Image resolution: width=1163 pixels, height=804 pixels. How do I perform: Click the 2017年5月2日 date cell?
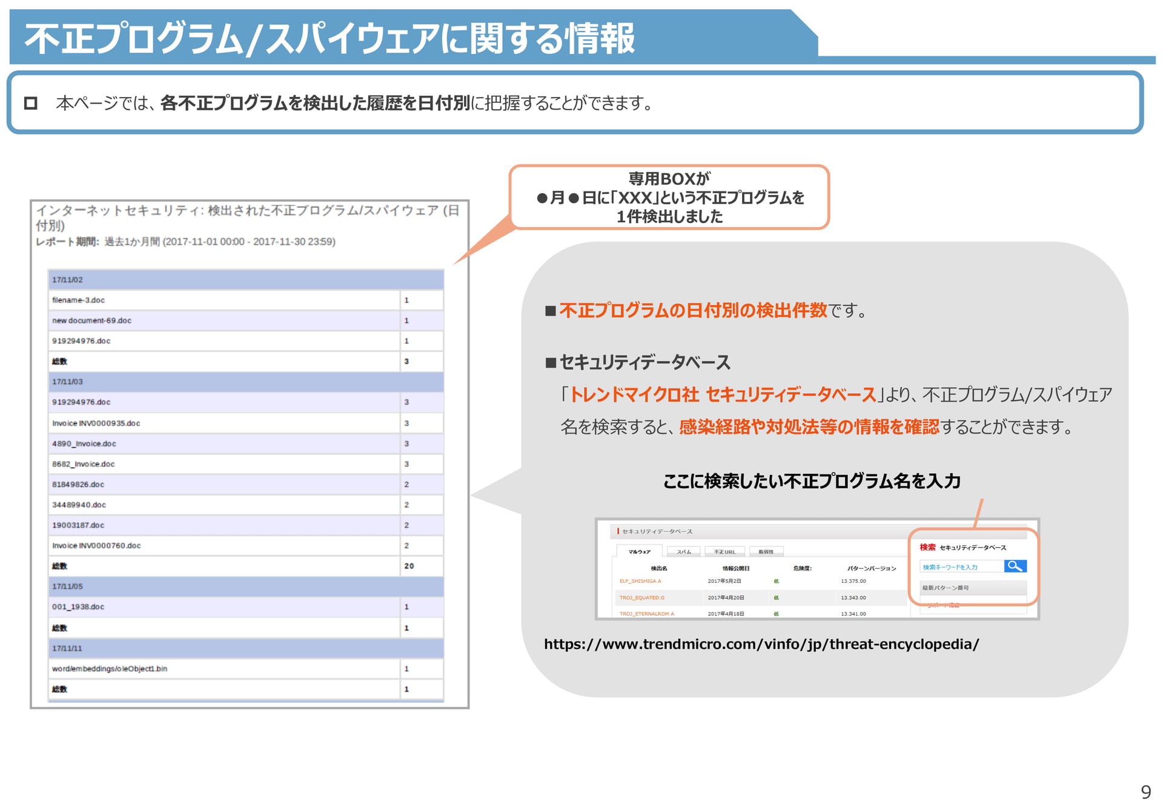(x=724, y=581)
